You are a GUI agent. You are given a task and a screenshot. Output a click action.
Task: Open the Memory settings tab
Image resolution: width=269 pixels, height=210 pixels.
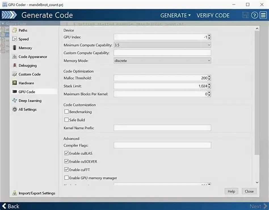34,48
